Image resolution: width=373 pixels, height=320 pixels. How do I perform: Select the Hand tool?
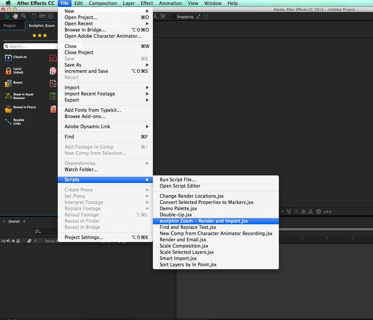(15, 16)
